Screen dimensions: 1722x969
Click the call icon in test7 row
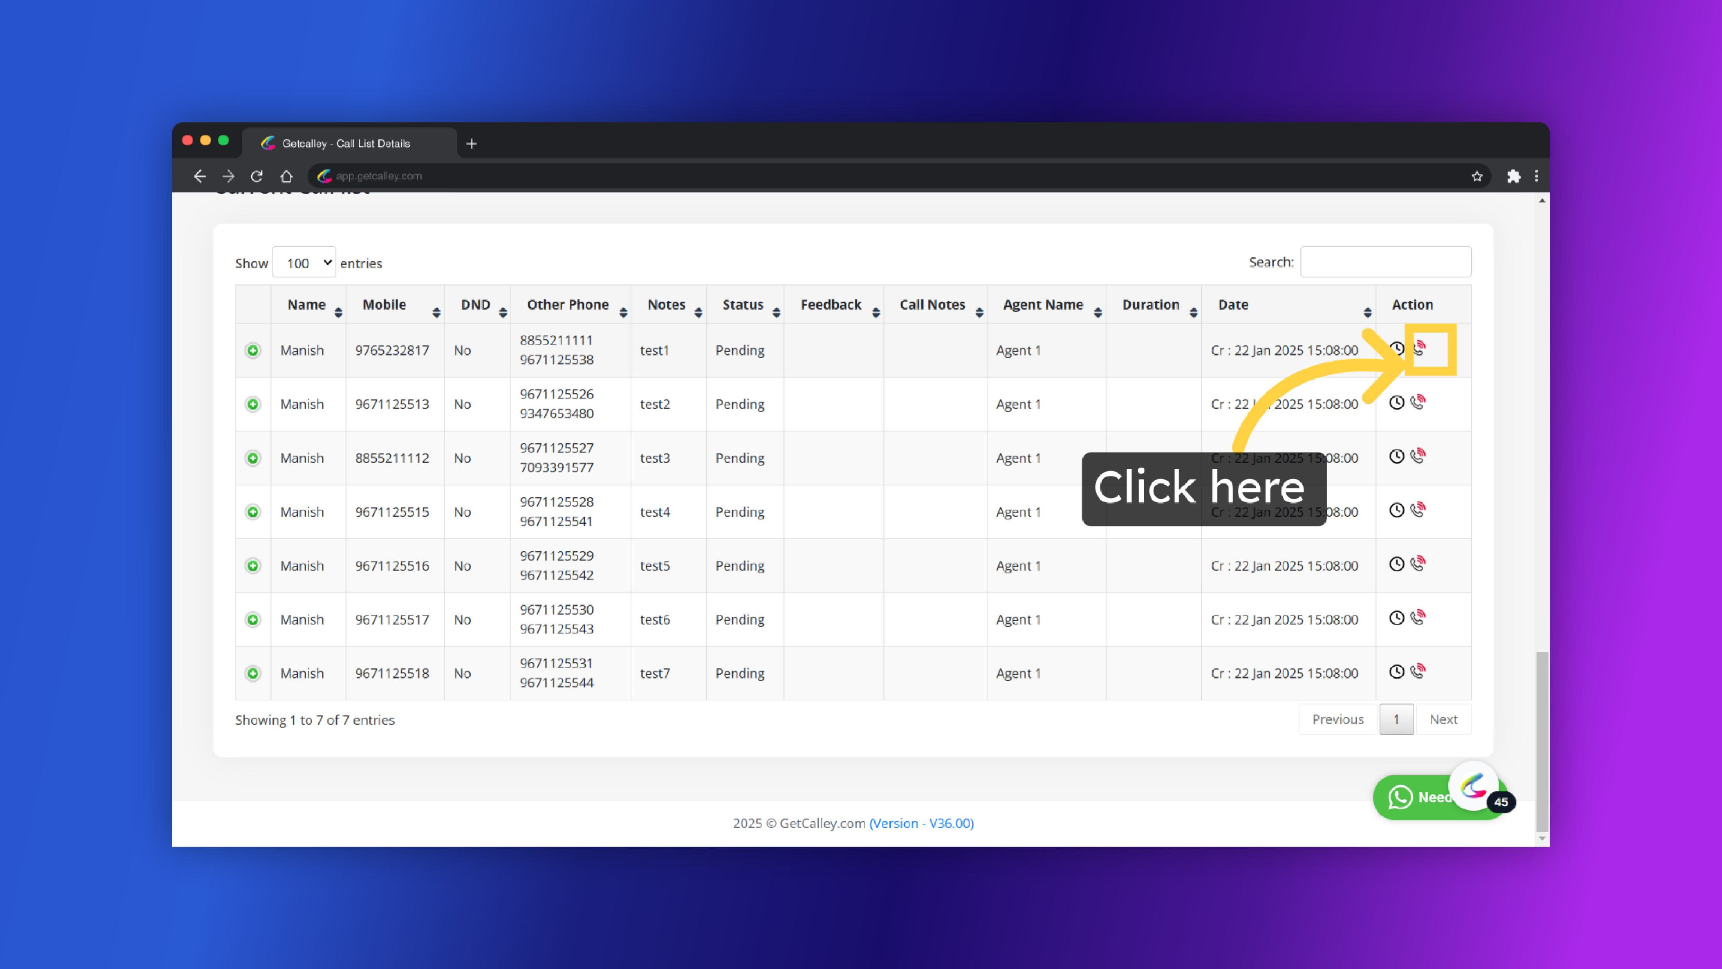[x=1417, y=671]
